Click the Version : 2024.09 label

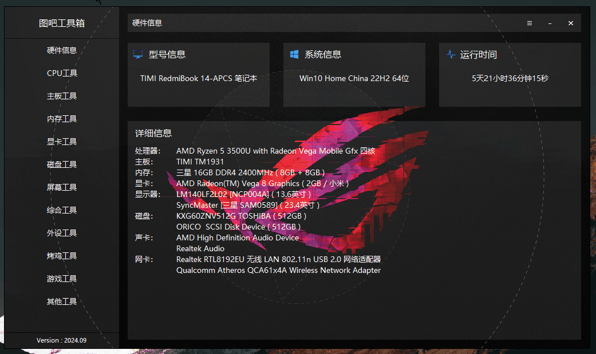62,340
